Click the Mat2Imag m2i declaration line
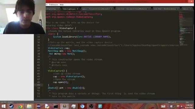The image size is (195, 109). [67, 51]
